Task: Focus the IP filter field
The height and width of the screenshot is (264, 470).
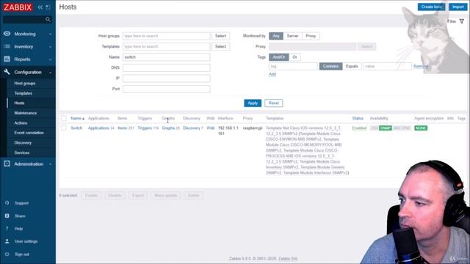Action: point(167,78)
